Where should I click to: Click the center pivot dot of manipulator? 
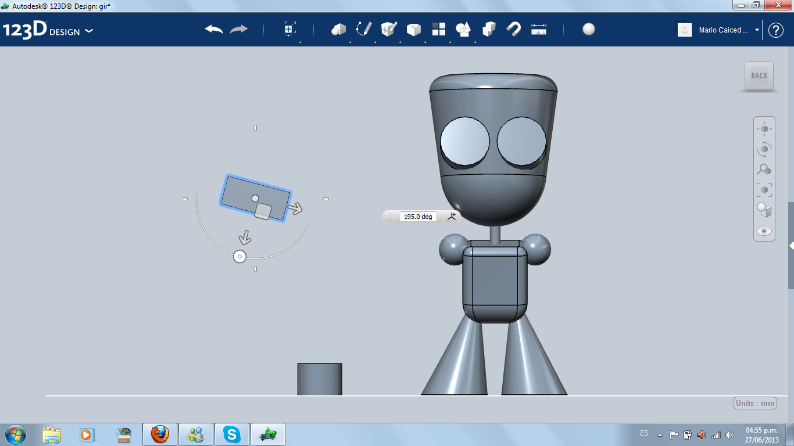[255, 199]
